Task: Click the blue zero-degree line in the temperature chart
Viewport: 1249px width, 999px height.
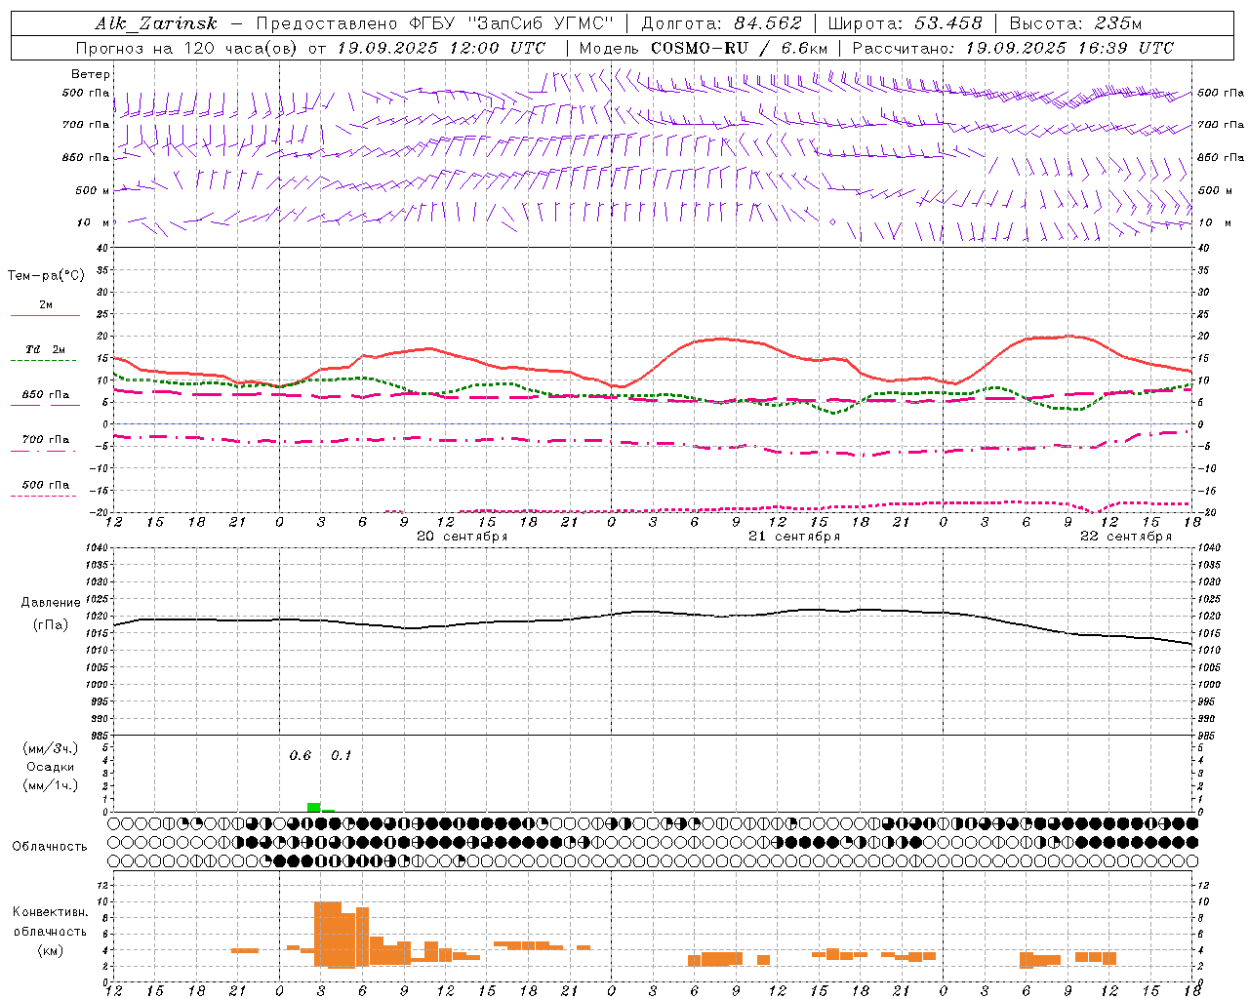Action: 652,423
